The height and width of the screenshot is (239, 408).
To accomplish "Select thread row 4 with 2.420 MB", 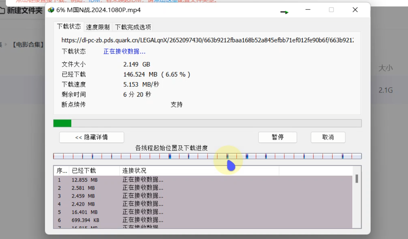I will pyautogui.click(x=203, y=204).
